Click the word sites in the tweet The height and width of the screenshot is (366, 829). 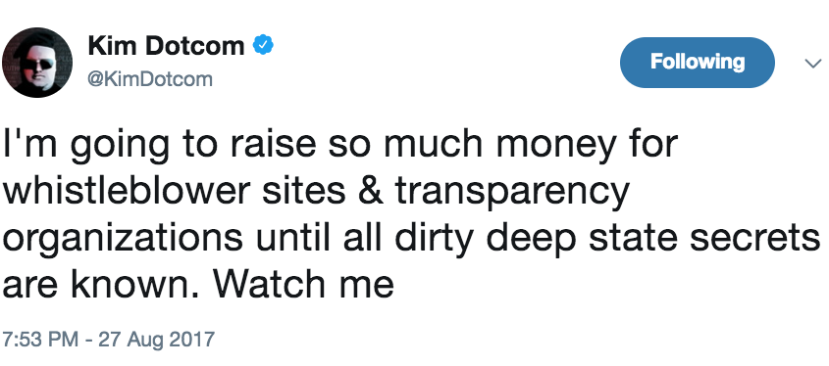[305, 191]
